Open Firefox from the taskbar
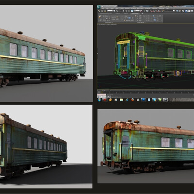The height and width of the screenshot is (194, 194). [132, 100]
